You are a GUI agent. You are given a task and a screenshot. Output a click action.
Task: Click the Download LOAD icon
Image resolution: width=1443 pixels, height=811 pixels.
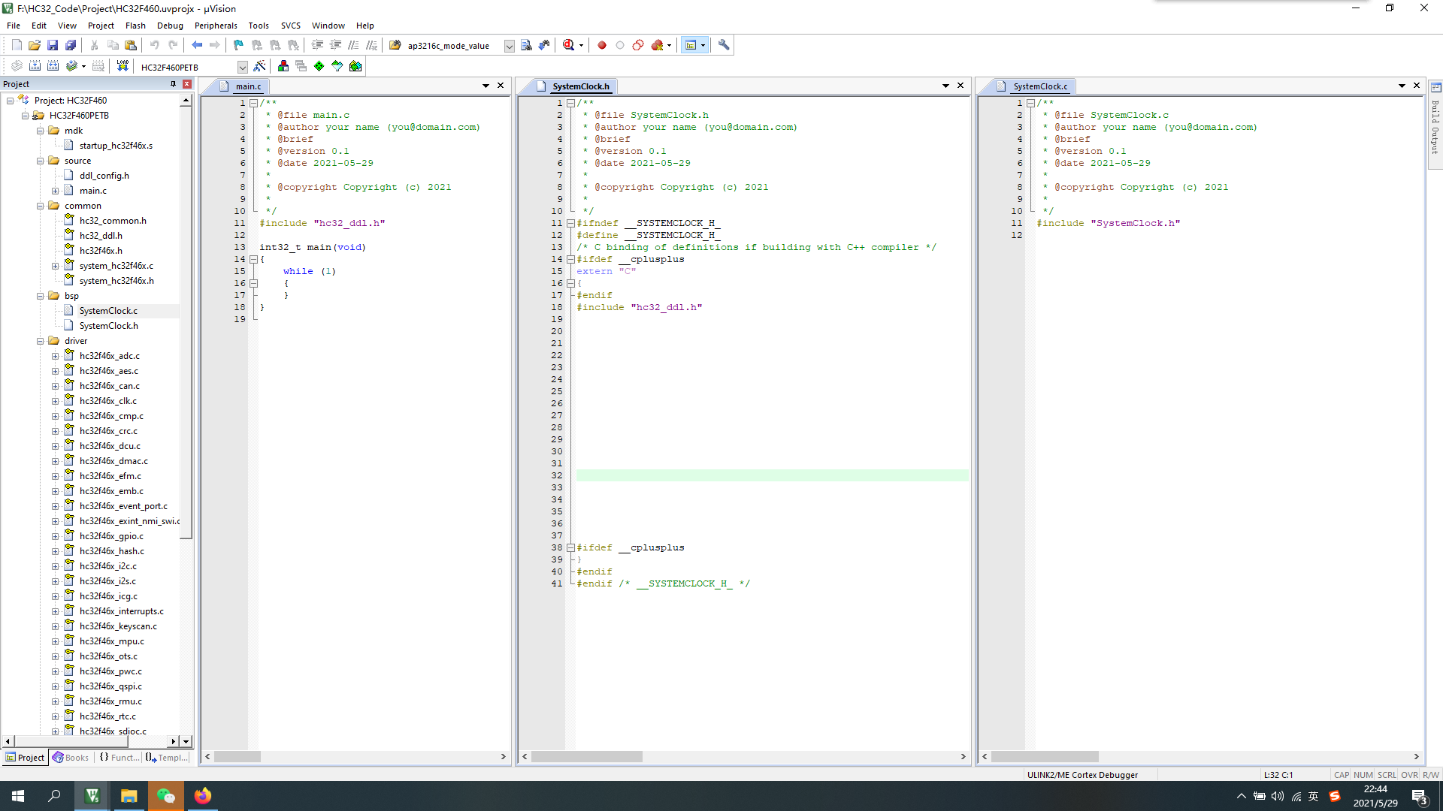(x=123, y=66)
